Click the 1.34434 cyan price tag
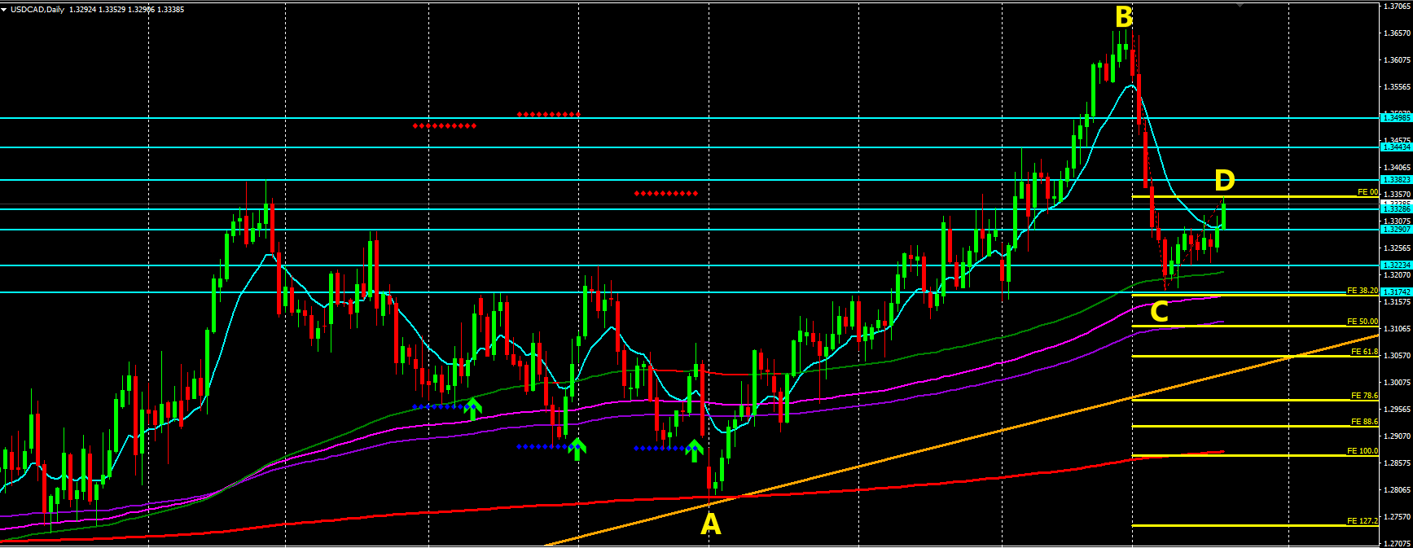 (x=1396, y=147)
